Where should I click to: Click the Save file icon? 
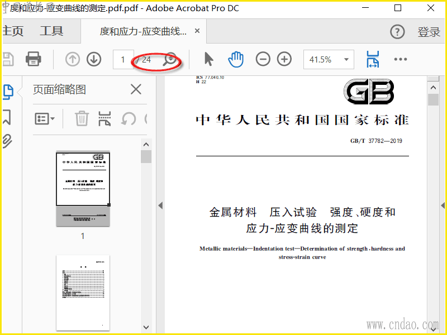[x=8, y=59]
